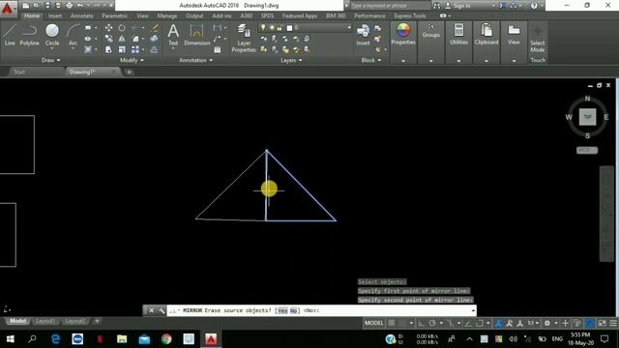
Task: Open the Circle tool dropdown arrow
Action: pyautogui.click(x=52, y=48)
